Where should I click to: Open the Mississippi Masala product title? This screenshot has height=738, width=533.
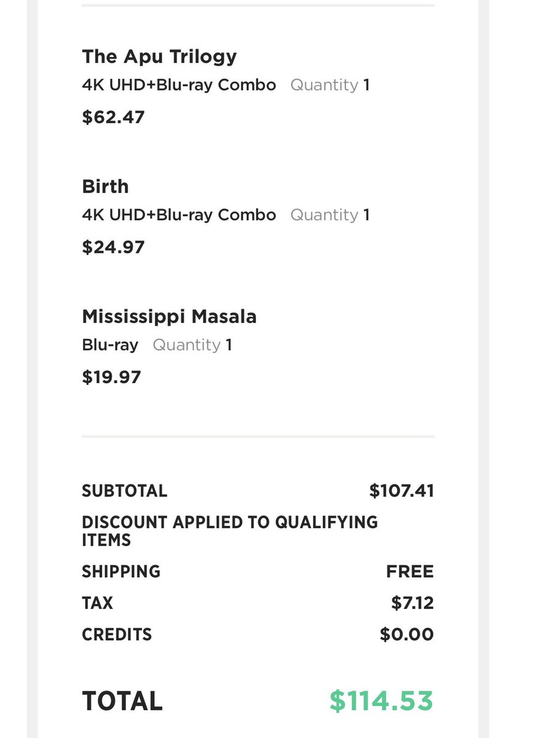click(169, 317)
